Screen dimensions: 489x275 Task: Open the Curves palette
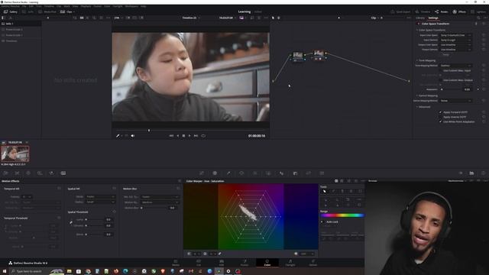pyautogui.click(x=202, y=173)
